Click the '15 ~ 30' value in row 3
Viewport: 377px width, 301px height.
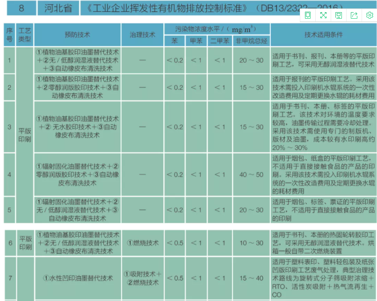click(251, 127)
